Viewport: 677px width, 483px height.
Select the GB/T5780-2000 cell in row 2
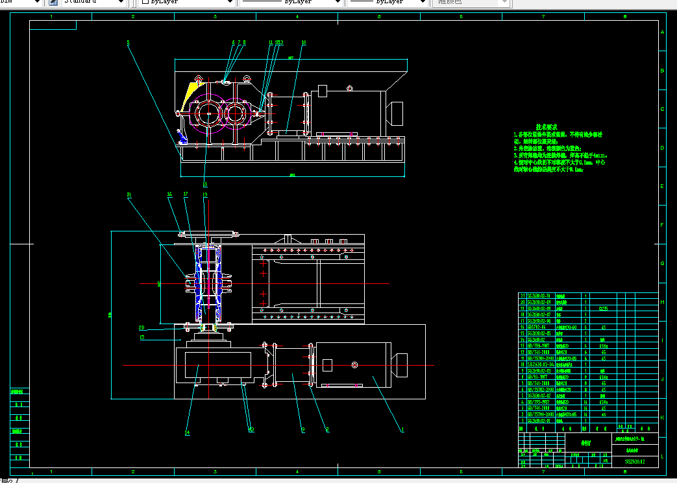coord(541,414)
